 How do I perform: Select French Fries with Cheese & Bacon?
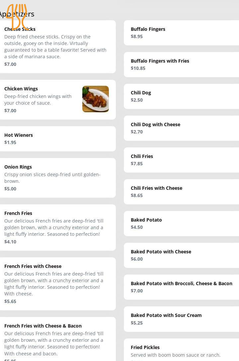58,339
